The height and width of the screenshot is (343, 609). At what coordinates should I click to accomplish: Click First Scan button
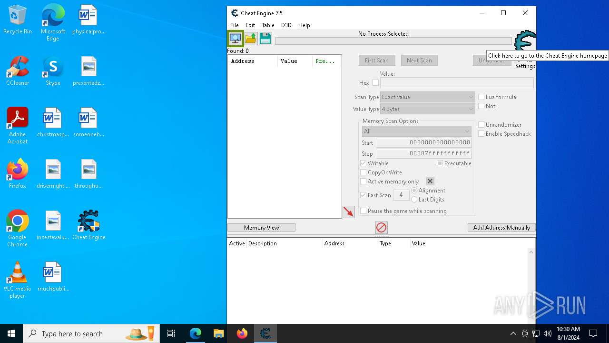pos(377,61)
